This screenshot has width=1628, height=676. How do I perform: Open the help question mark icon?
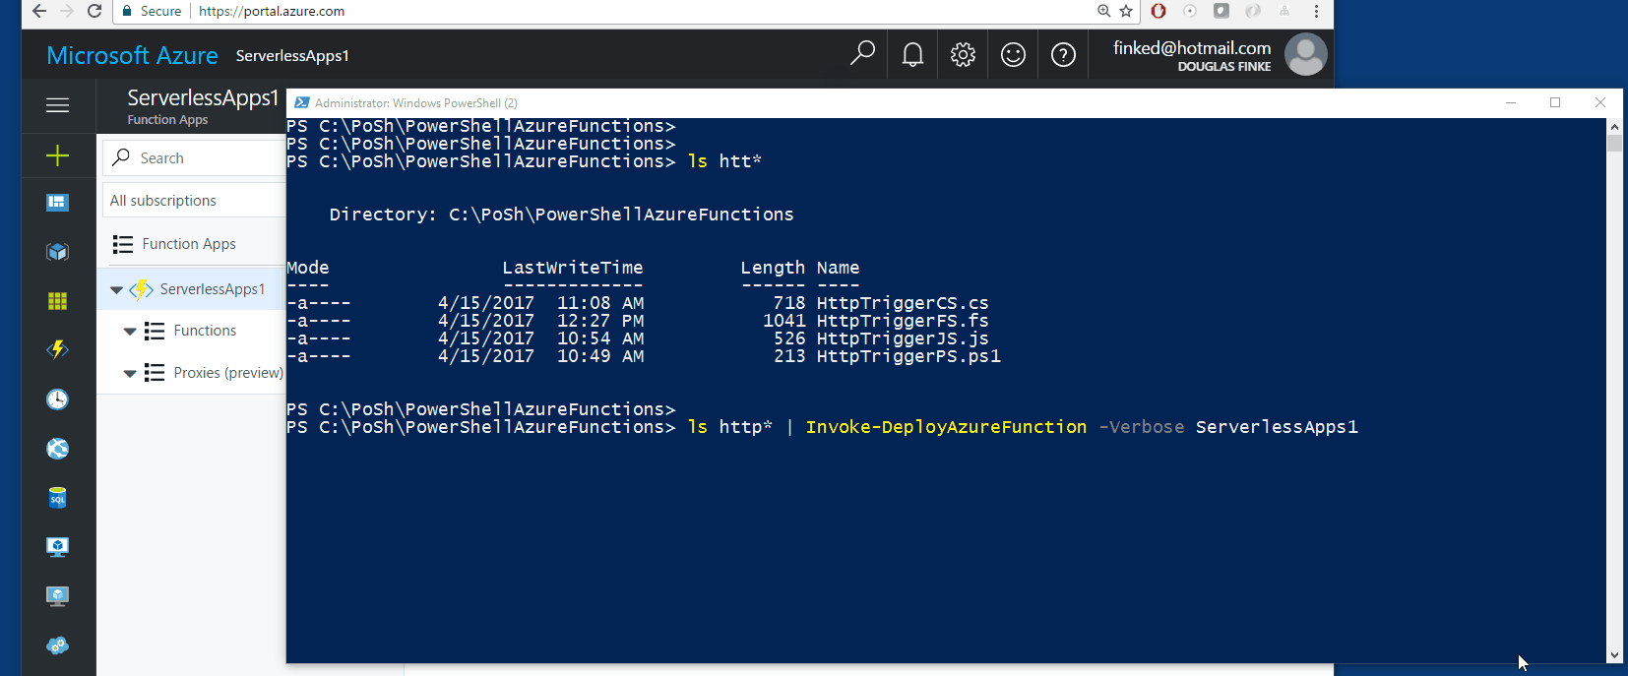(1063, 54)
